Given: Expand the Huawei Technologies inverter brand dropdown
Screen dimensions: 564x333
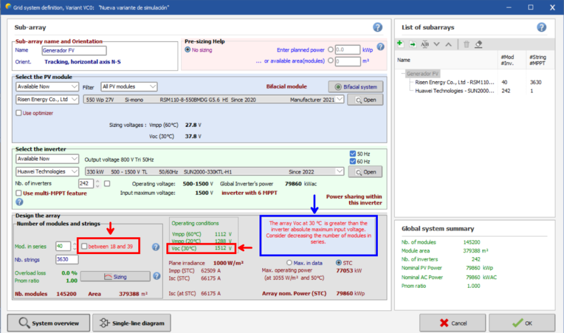Looking at the screenshot, I should [47, 172].
